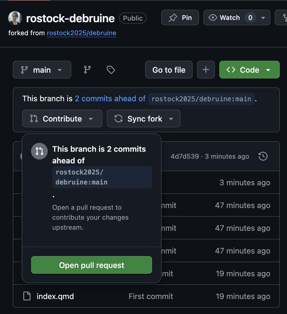
Task: Open the main branch selector dropdown
Action: point(42,70)
